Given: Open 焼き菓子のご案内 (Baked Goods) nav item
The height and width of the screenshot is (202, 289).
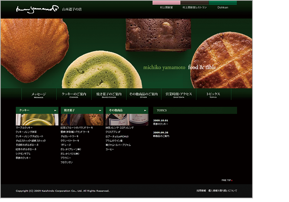Looking at the screenshot, I should click(x=109, y=95).
